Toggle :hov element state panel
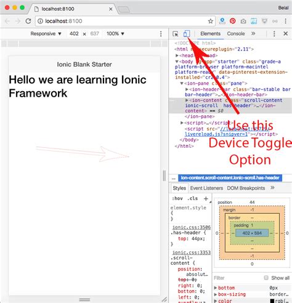Image resolution: width=292 pixels, height=303 pixels. click(x=177, y=198)
